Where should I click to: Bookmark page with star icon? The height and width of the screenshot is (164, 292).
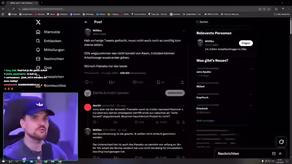(x=269, y=9)
